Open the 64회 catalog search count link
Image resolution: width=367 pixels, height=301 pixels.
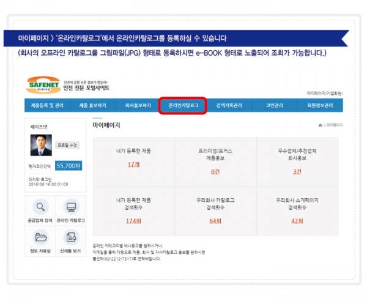[215, 220]
